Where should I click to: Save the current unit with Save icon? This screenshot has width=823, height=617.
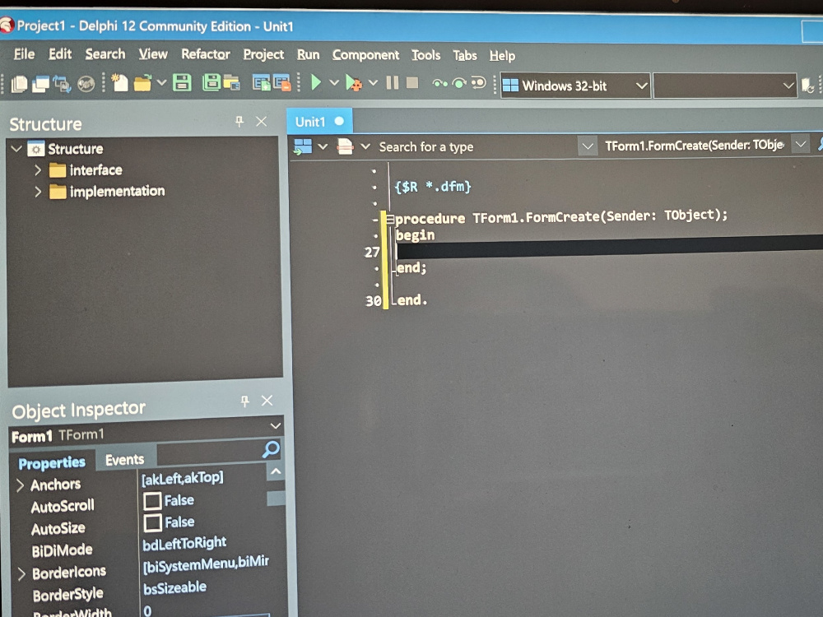point(182,83)
